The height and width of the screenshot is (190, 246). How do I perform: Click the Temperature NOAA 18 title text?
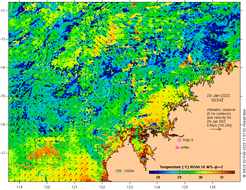191,167
